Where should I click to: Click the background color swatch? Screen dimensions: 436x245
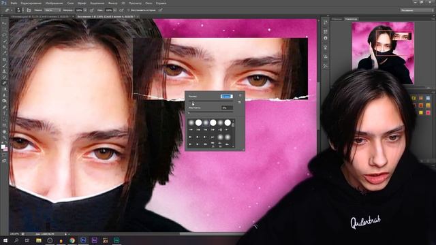click(x=5, y=149)
